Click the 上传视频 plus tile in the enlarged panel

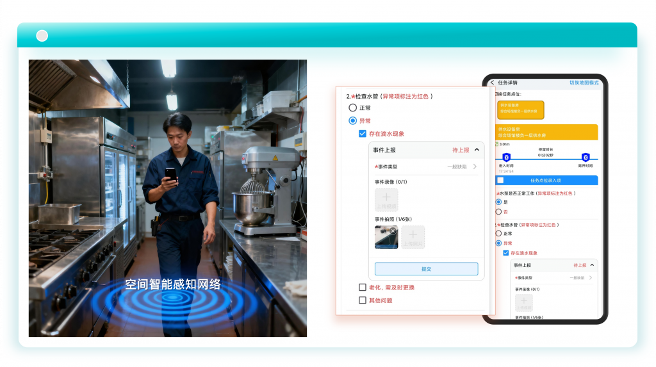[x=386, y=200]
